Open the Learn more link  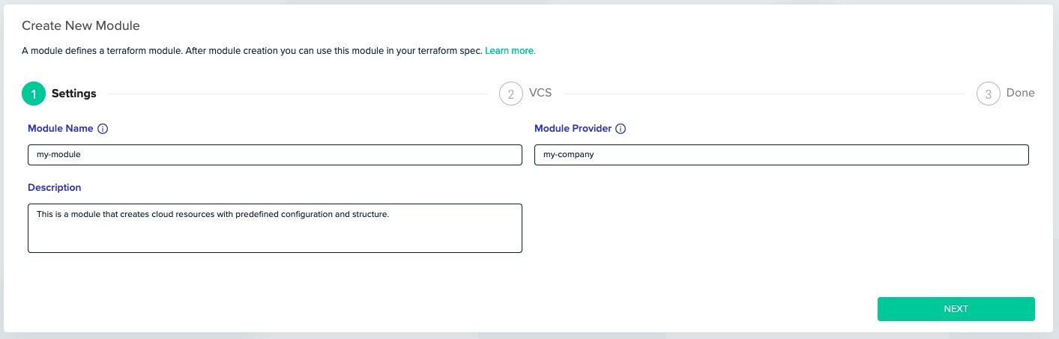pyautogui.click(x=510, y=51)
